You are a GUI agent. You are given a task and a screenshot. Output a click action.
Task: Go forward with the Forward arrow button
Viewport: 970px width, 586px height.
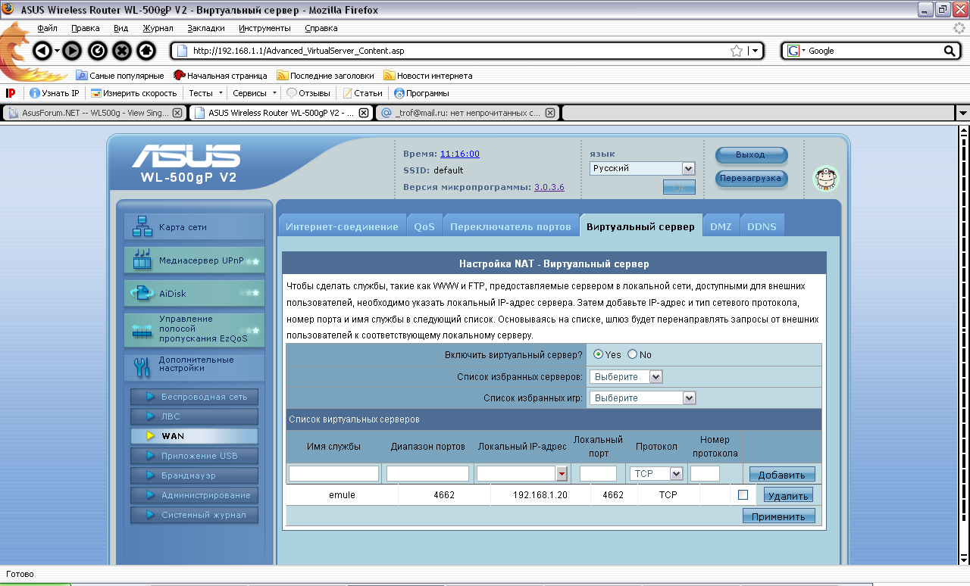(71, 51)
